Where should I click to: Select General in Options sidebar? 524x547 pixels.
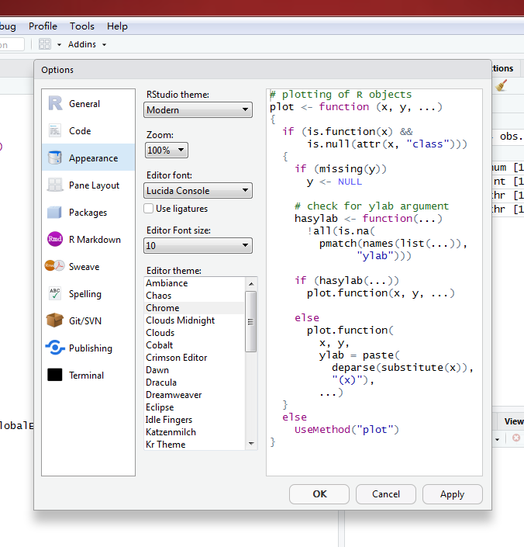click(88, 104)
